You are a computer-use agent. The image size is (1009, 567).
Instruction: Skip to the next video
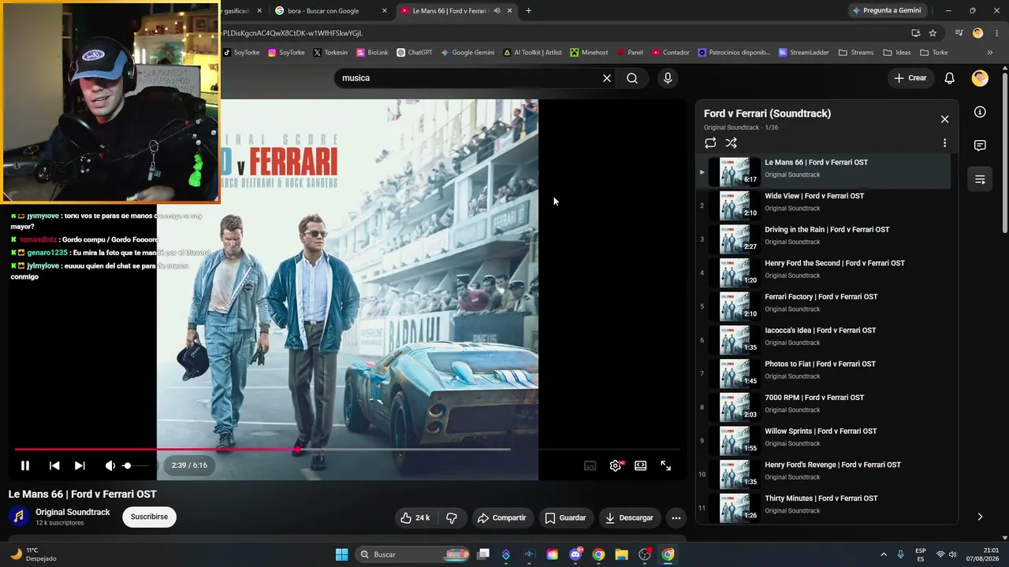click(x=80, y=465)
